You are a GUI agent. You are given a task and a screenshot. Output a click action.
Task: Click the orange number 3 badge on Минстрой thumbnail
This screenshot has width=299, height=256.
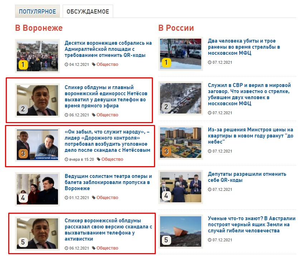point(166,151)
